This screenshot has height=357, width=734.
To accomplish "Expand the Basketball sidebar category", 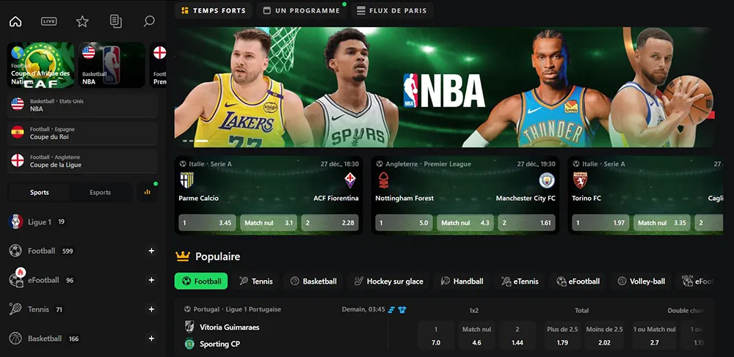I will point(152,339).
